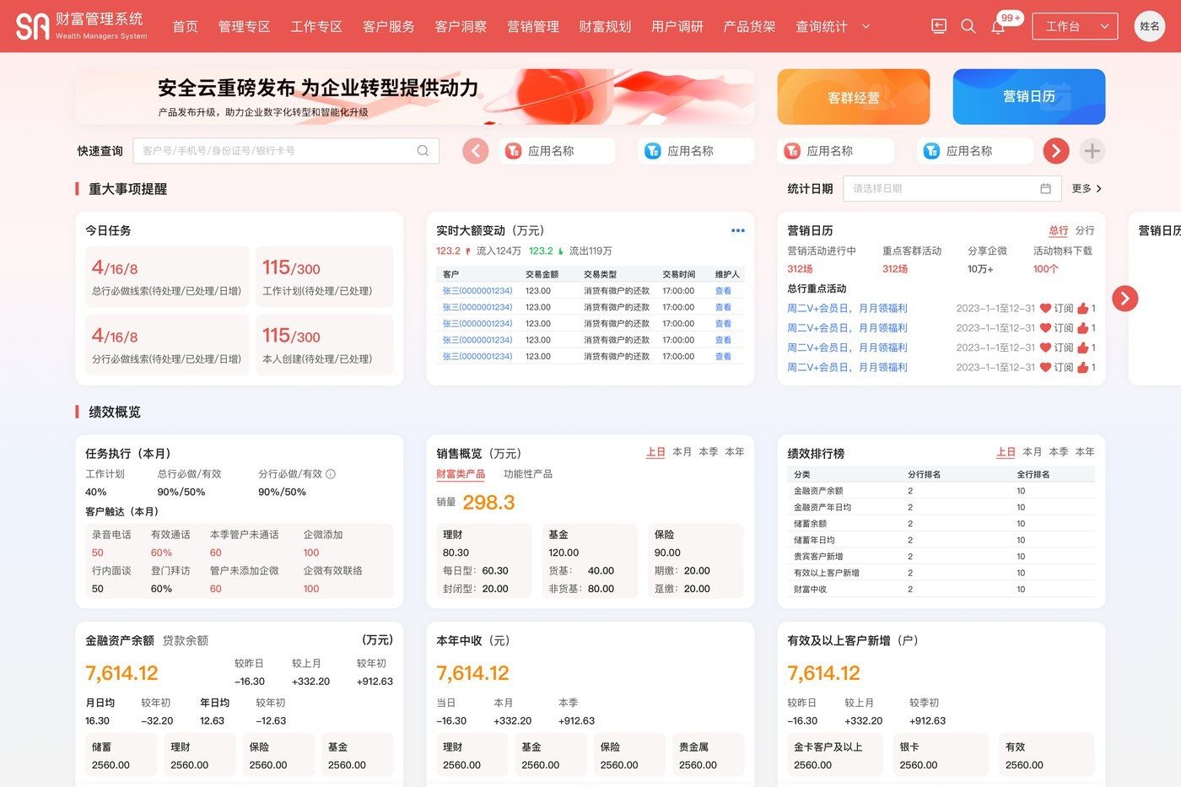This screenshot has height=787, width=1181.
Task: Slide to the next card with red arrow
Action: tap(1125, 298)
